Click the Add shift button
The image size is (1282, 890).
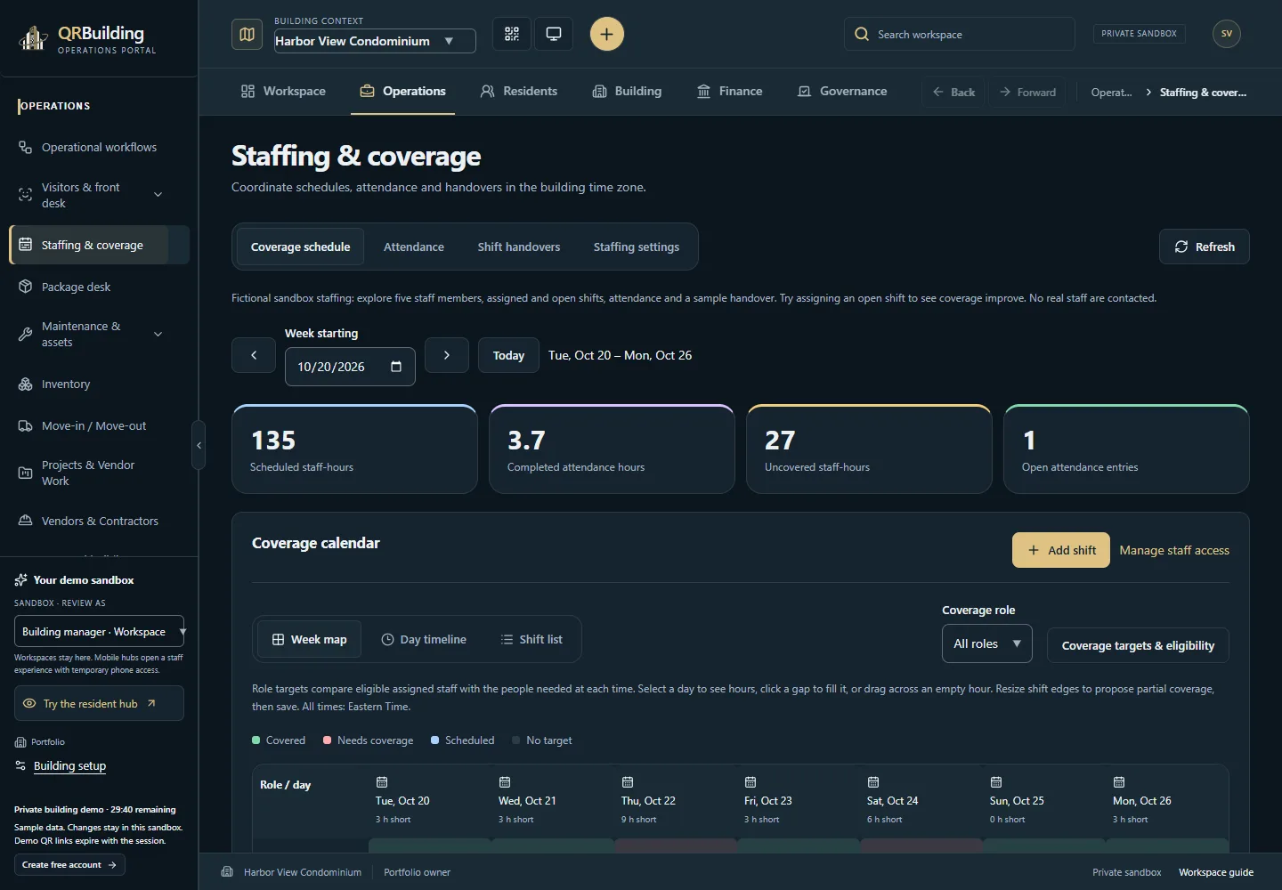1061,550
